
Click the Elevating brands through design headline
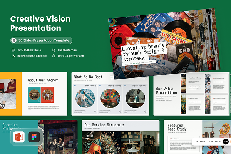[x=143, y=52]
